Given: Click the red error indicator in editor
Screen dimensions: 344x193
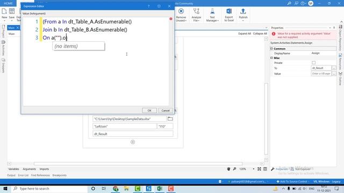Looking at the screenshot, I should (171, 19).
